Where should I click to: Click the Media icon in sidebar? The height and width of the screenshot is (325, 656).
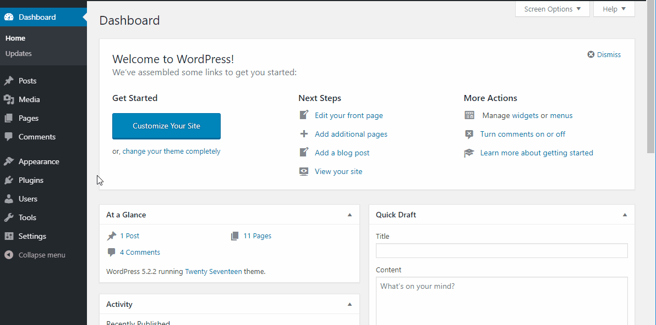pos(9,100)
